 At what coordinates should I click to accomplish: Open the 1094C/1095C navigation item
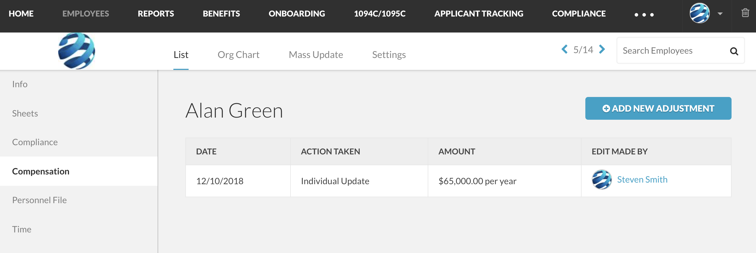[380, 14]
